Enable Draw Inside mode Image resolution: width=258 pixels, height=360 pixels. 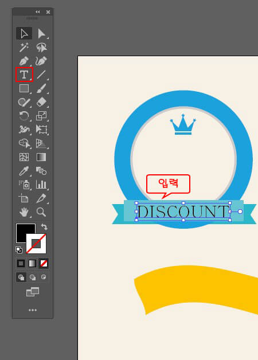click(x=44, y=277)
